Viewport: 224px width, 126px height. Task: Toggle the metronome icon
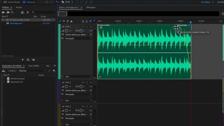pyautogui.click(x=83, y=21)
